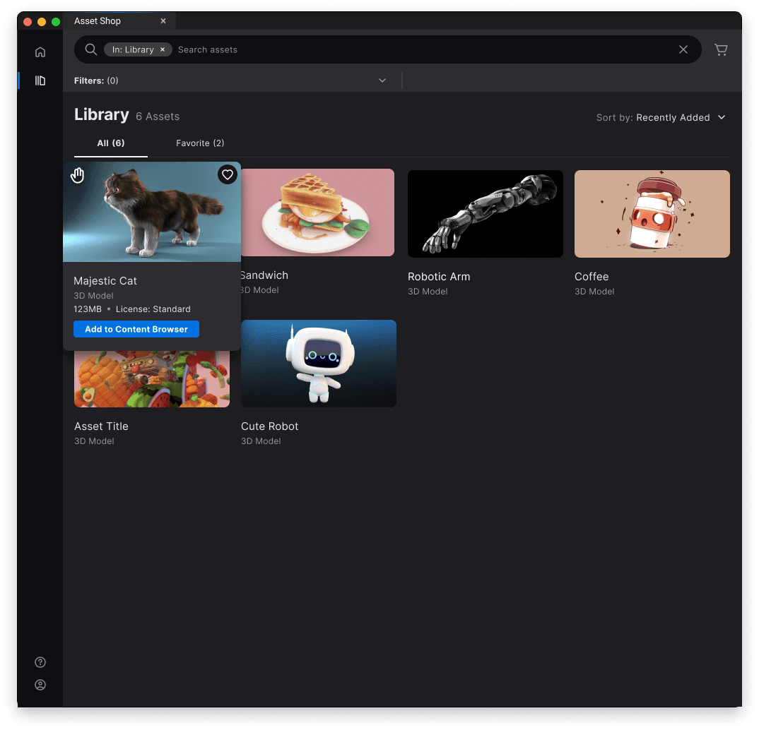Click the Majestic Cat title text
The height and width of the screenshot is (730, 759).
(x=105, y=281)
